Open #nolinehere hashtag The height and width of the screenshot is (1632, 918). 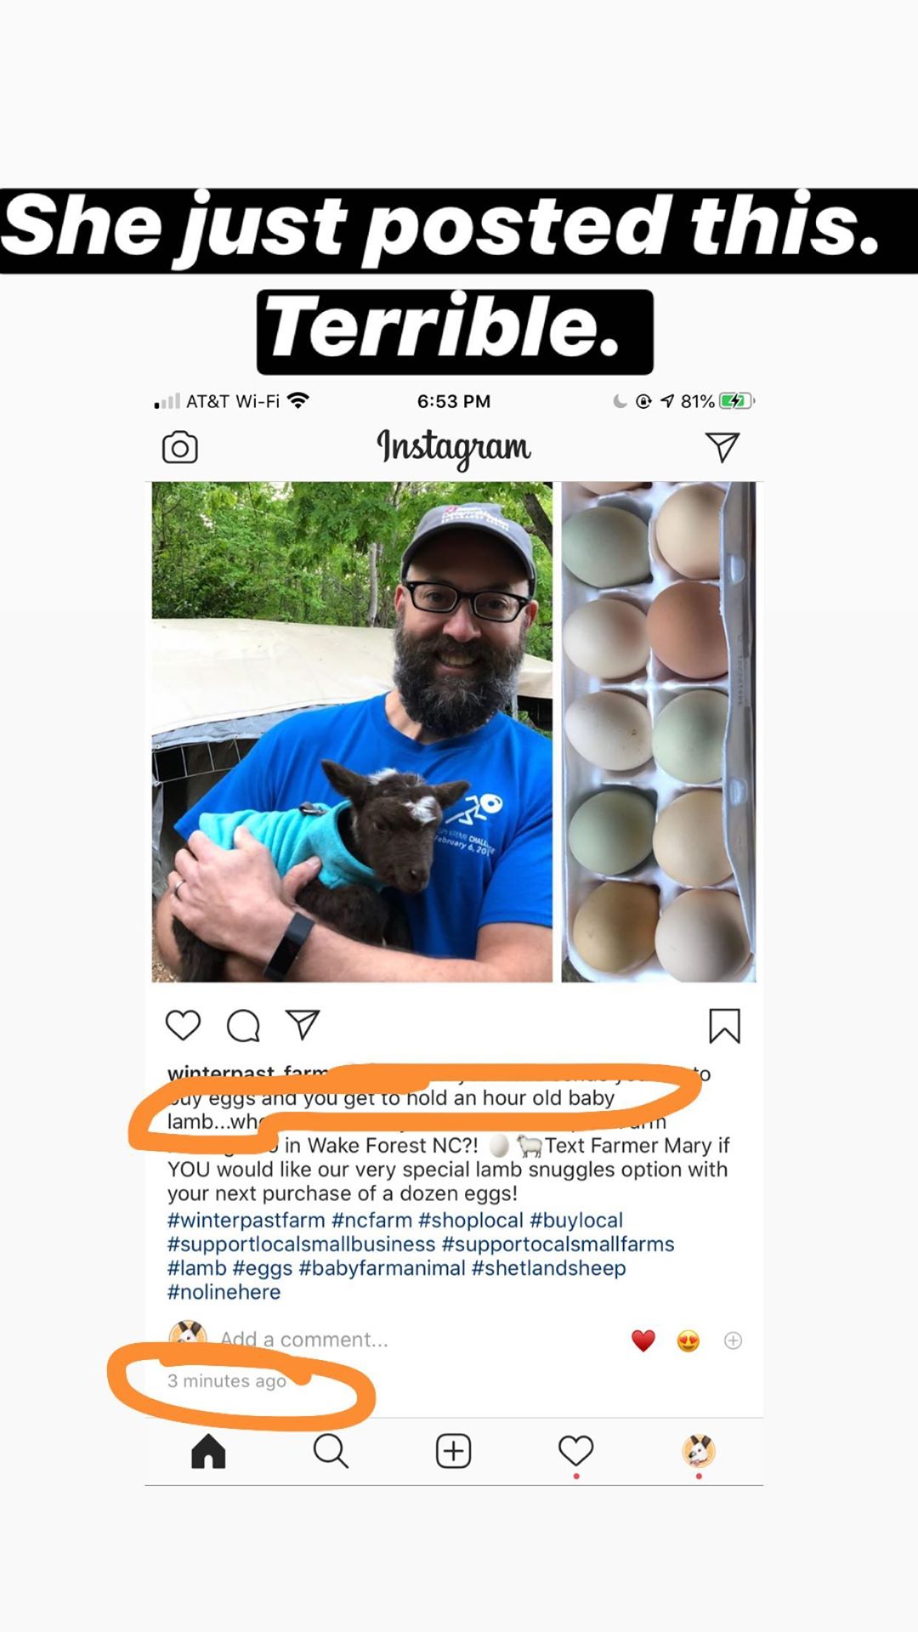(224, 1292)
